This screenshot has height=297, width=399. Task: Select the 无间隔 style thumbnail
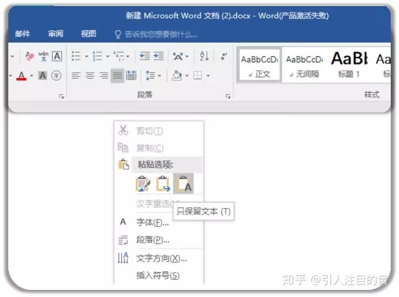pos(304,65)
